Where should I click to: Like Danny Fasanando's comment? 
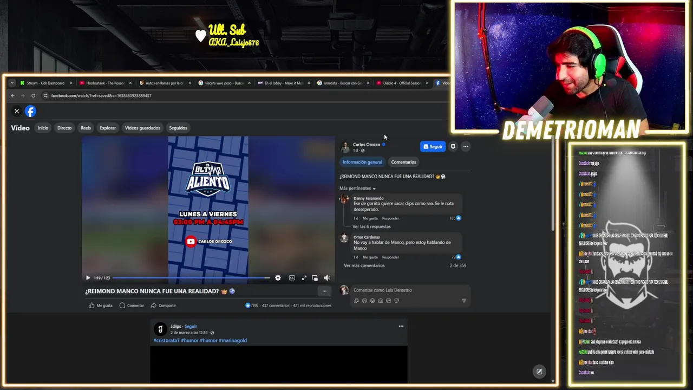(370, 218)
